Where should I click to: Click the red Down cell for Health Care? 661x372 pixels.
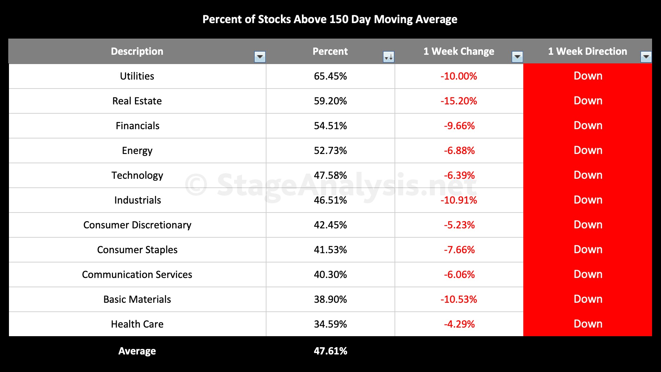point(588,324)
